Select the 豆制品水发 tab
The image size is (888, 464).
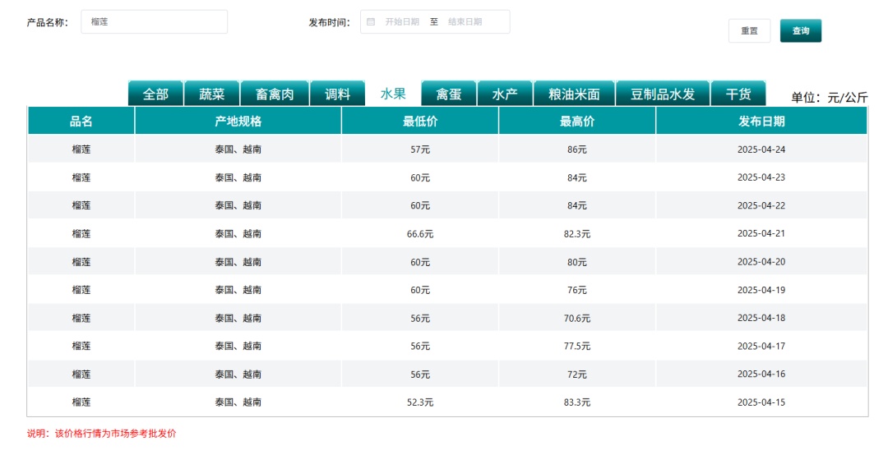pos(663,94)
